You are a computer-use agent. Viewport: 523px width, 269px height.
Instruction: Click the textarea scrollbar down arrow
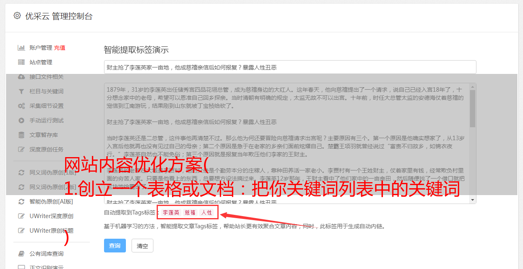click(473, 200)
